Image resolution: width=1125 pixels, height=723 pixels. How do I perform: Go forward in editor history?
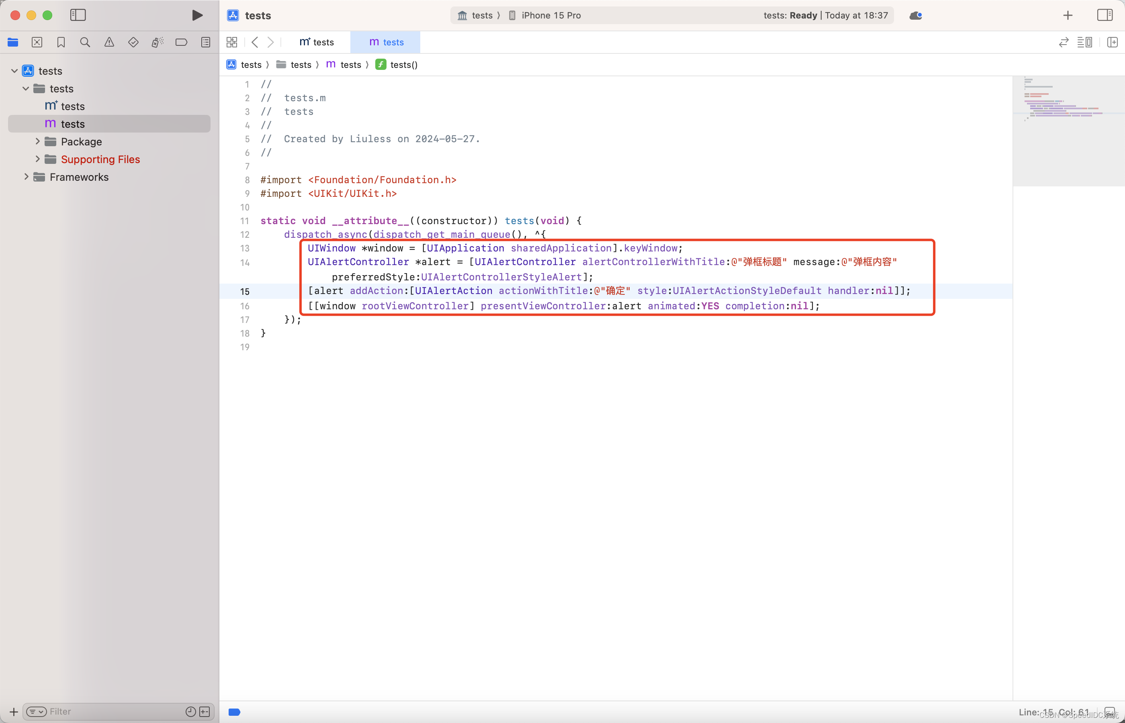click(x=270, y=42)
